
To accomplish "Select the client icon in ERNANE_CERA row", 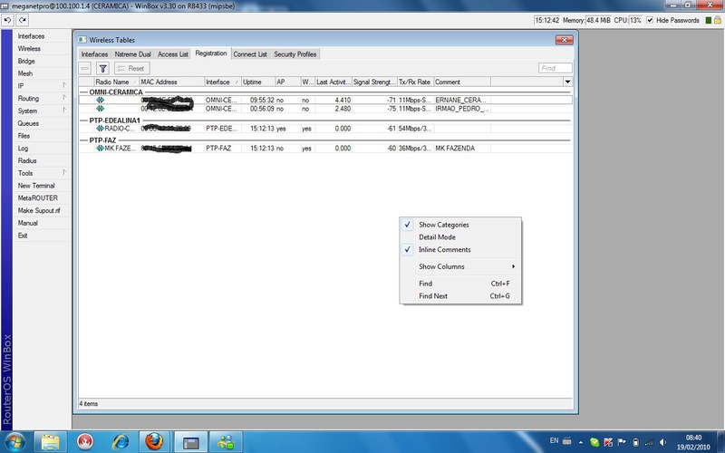I will (100, 100).
